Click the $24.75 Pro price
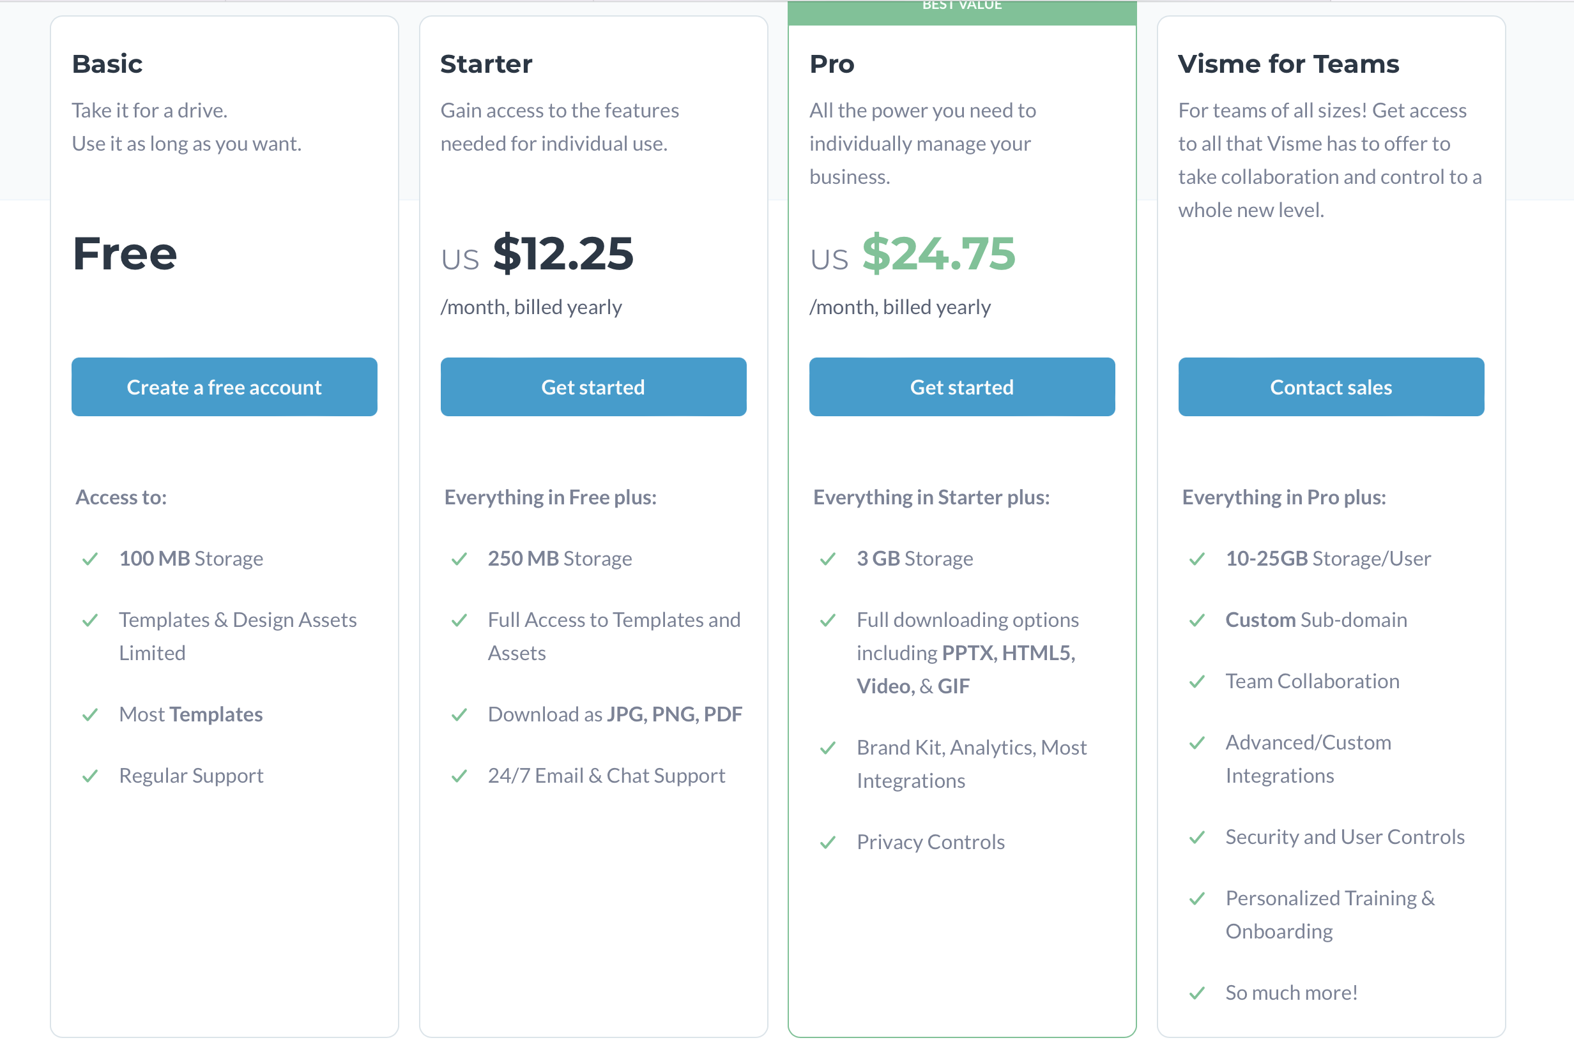This screenshot has width=1574, height=1047. [x=938, y=253]
